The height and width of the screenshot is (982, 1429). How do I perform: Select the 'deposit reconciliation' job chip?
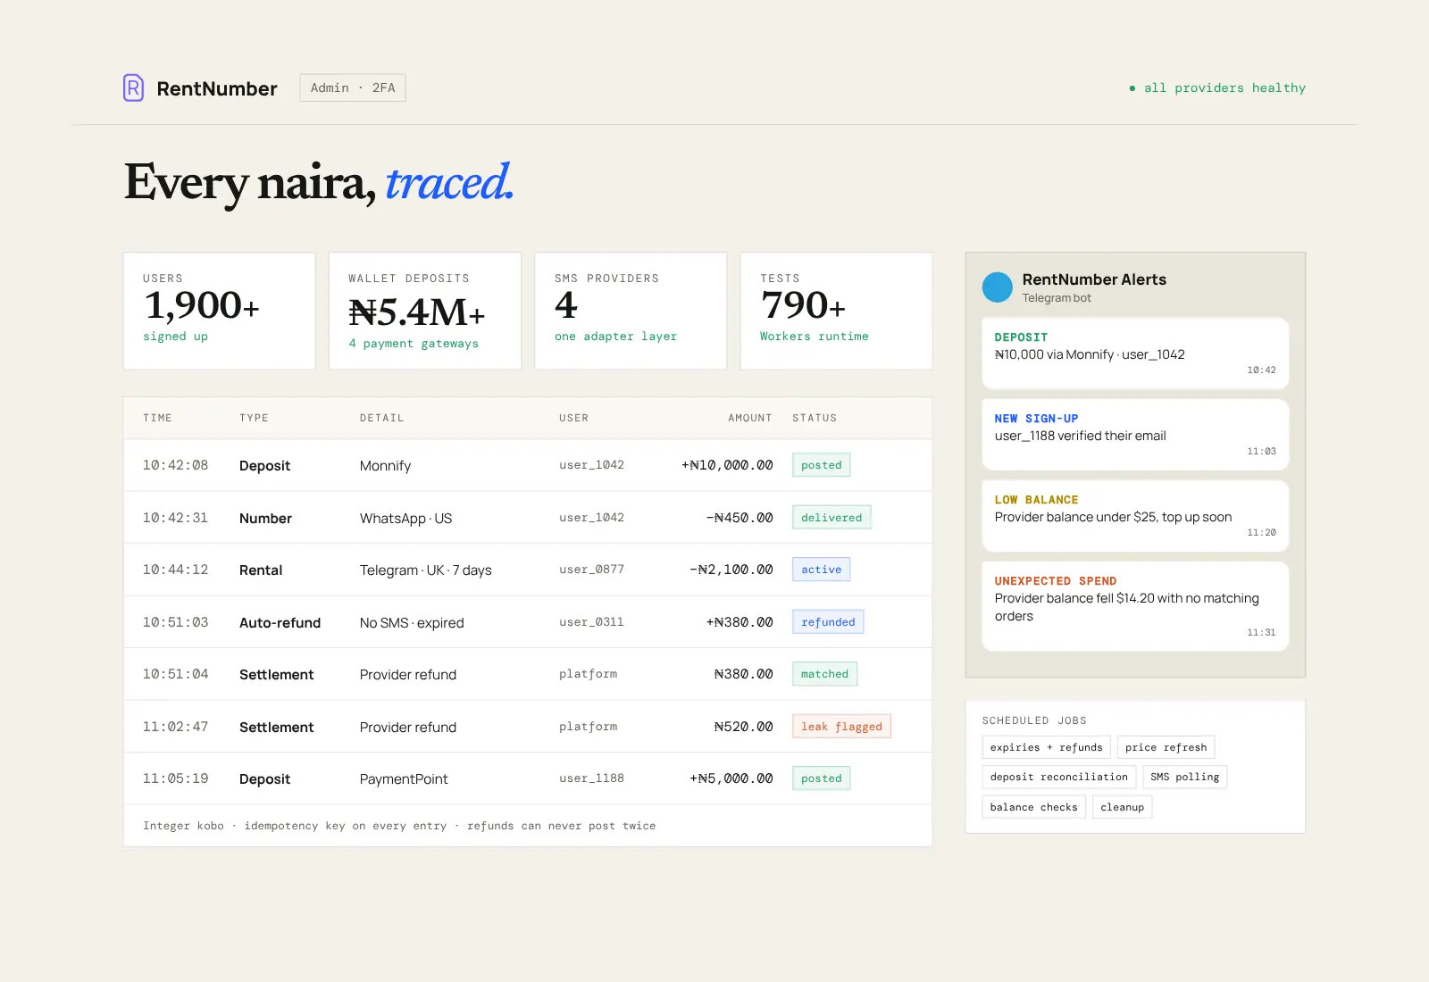point(1058,777)
